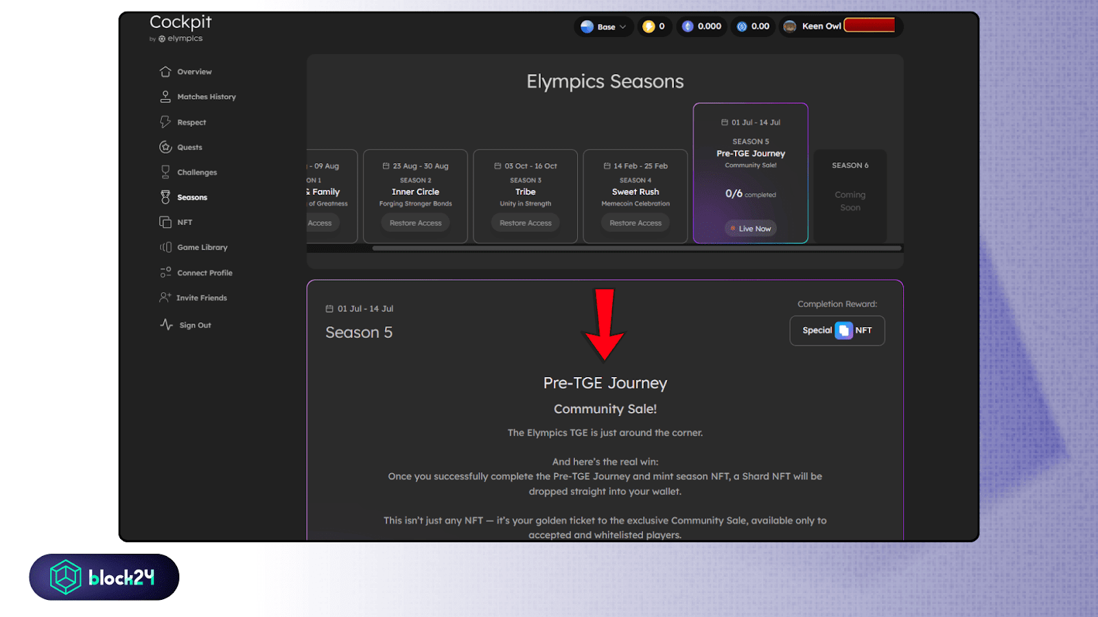This screenshot has height=617, width=1098.
Task: Click the calendar icon beside 03 Oct - 16 Oct
Action: point(498,166)
